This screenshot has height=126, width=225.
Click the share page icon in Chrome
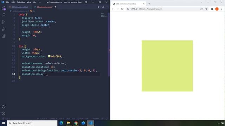coord(201,9)
